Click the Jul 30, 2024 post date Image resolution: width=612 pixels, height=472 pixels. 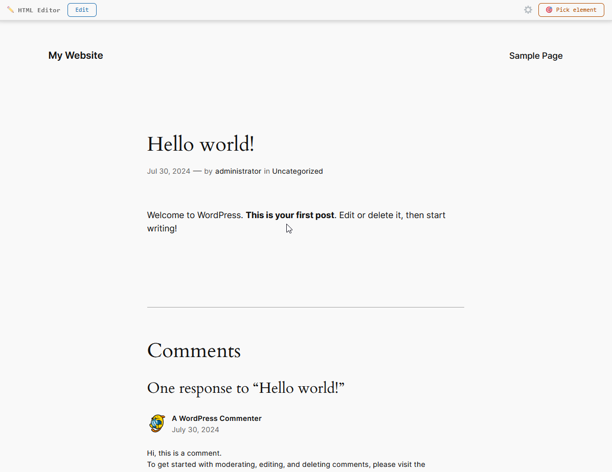[x=169, y=171]
